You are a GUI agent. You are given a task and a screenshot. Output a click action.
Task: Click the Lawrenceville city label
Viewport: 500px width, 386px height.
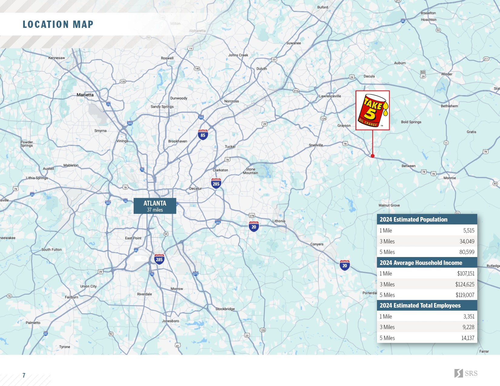330,96
